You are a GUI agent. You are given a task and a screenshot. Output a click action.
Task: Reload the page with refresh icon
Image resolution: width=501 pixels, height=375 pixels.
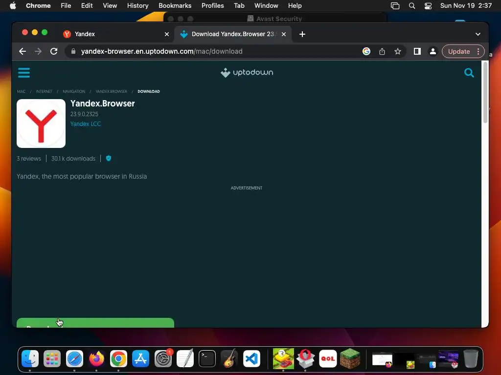pos(54,51)
